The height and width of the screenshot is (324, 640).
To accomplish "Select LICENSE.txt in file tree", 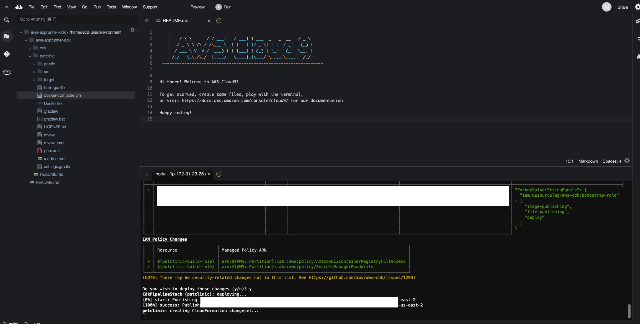I will [55, 127].
